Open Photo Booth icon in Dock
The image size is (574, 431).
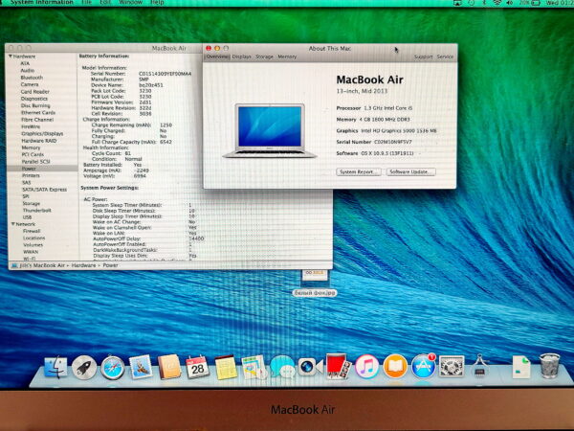[339, 367]
